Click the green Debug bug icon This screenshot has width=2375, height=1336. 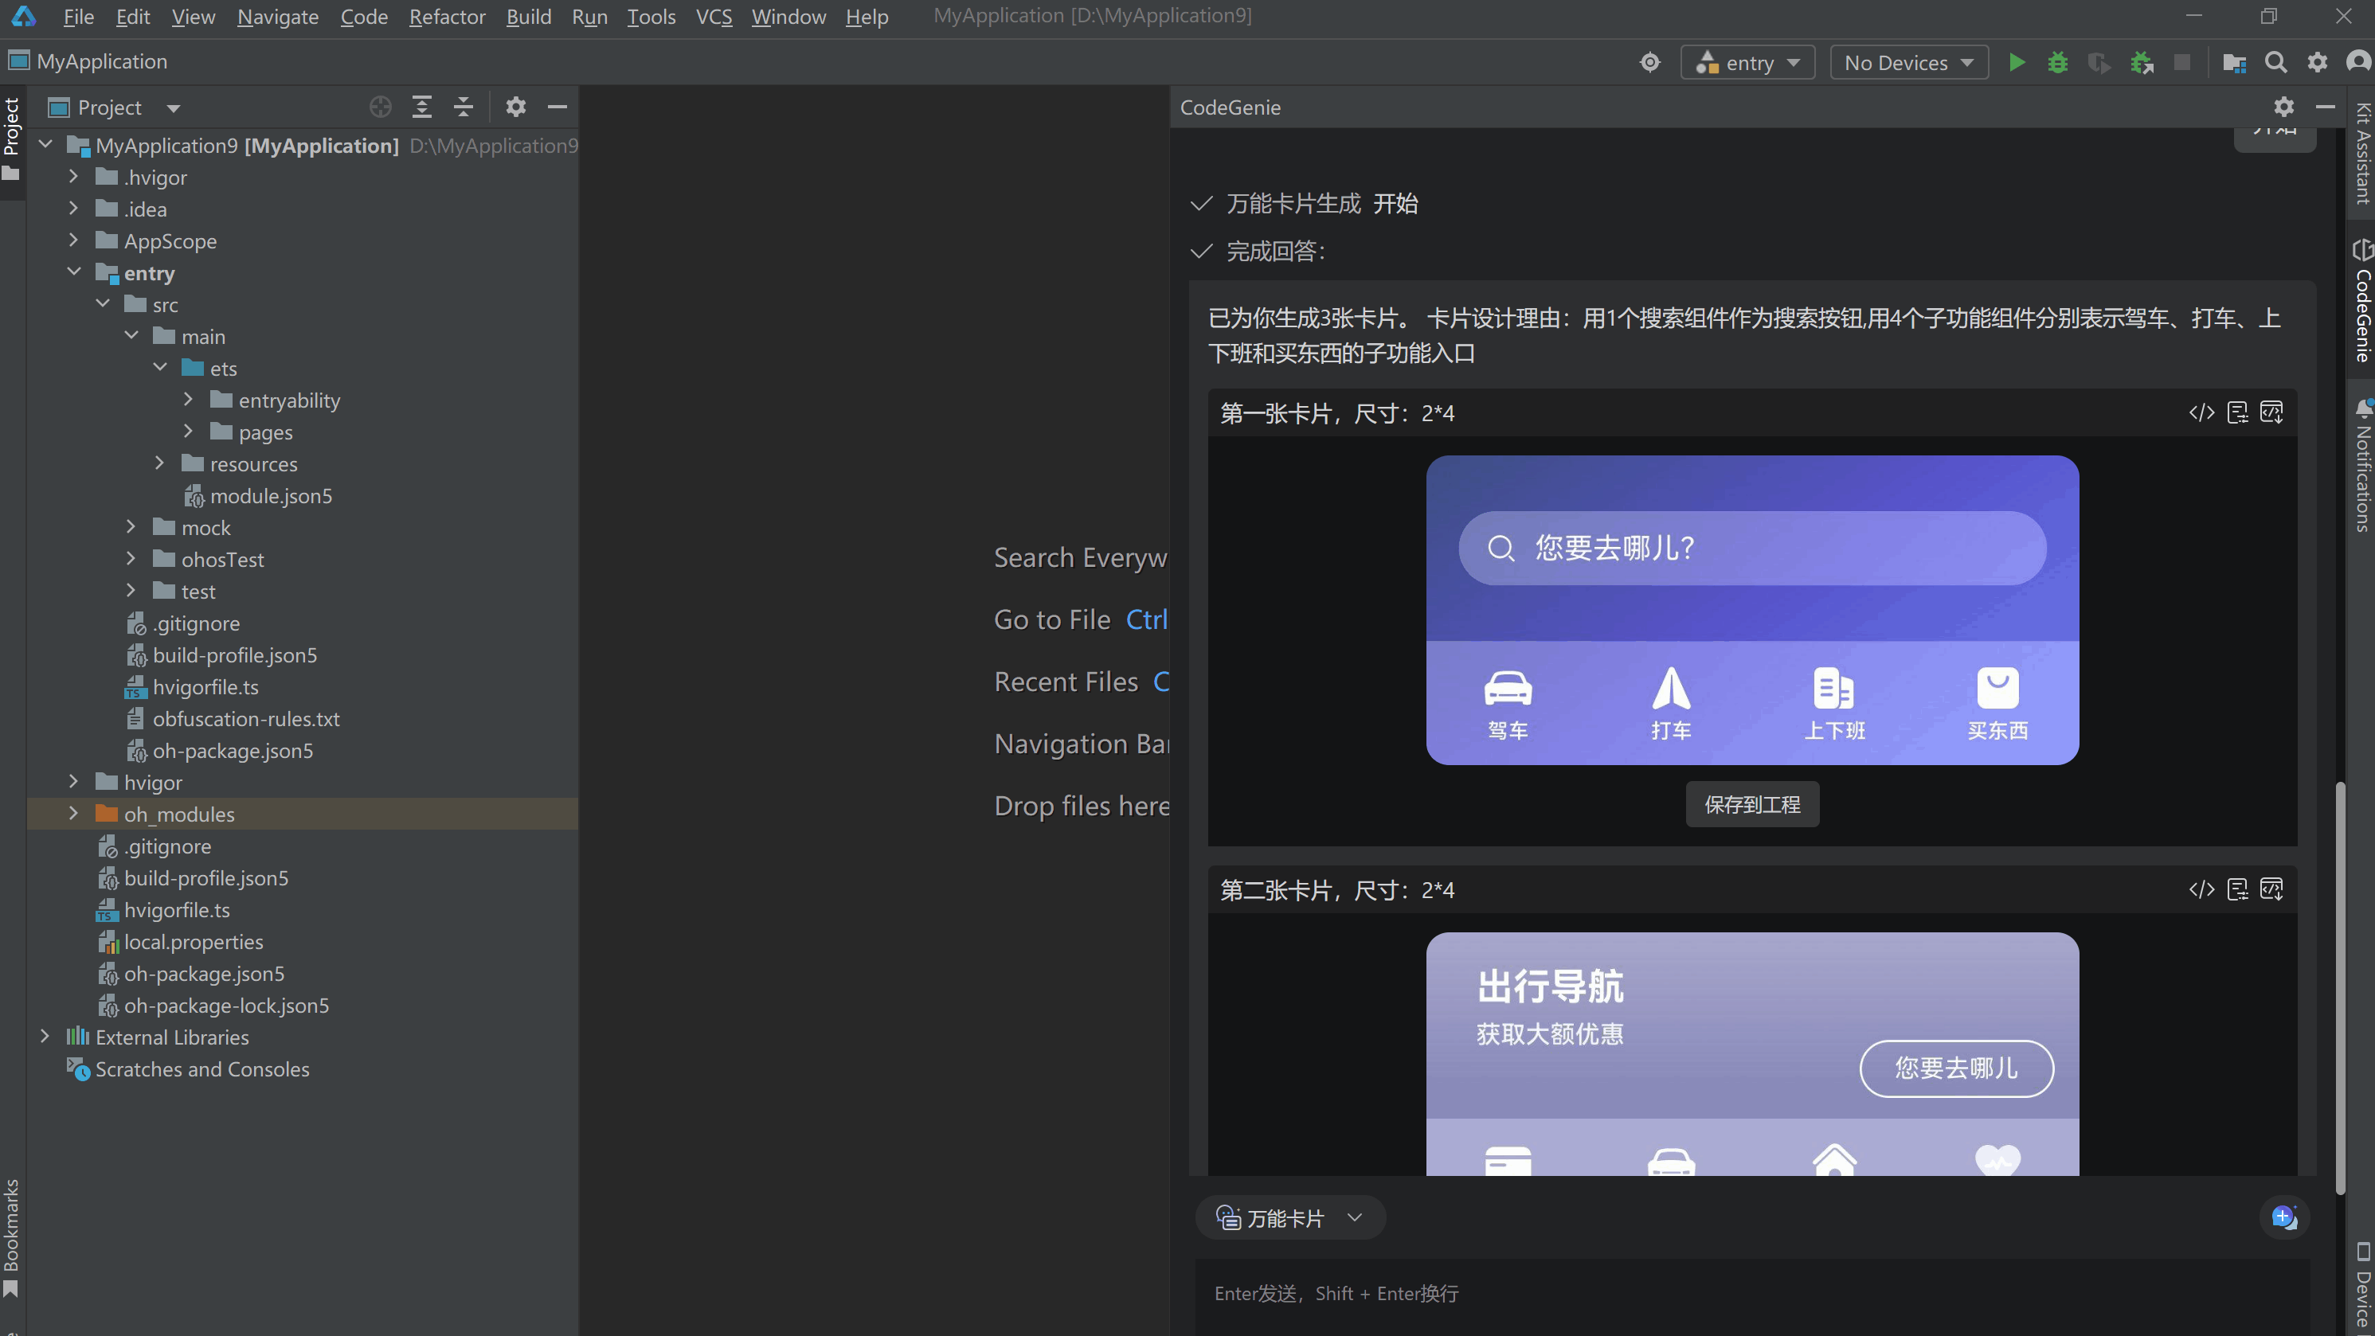2057,63
